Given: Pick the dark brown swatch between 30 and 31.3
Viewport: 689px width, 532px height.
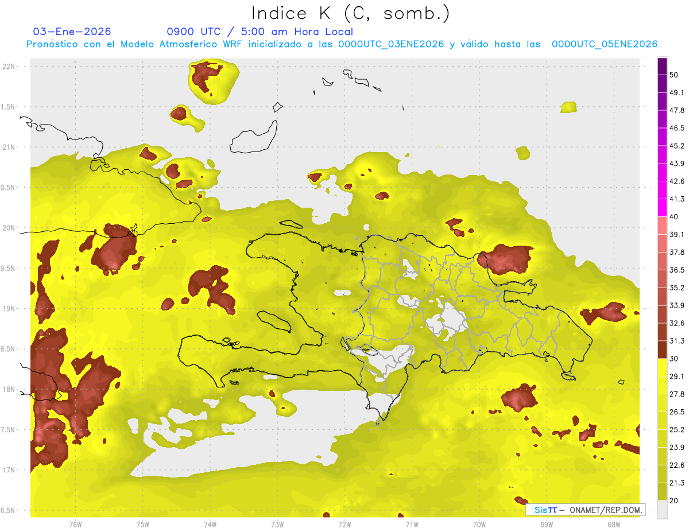Looking at the screenshot, I should point(663,350).
